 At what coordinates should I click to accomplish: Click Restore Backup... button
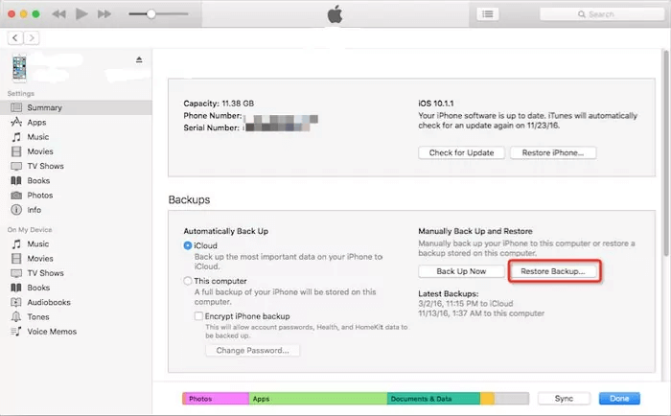coord(553,271)
